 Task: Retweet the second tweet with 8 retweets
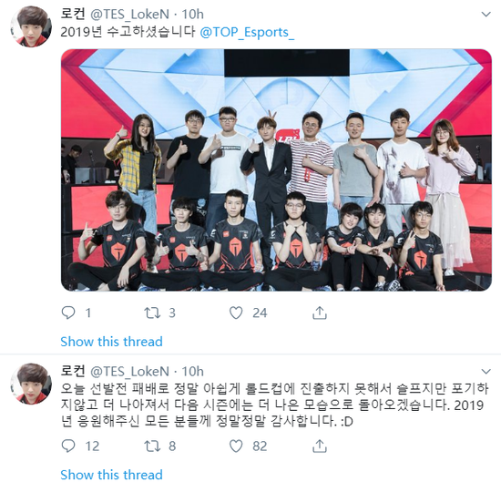[152, 446]
